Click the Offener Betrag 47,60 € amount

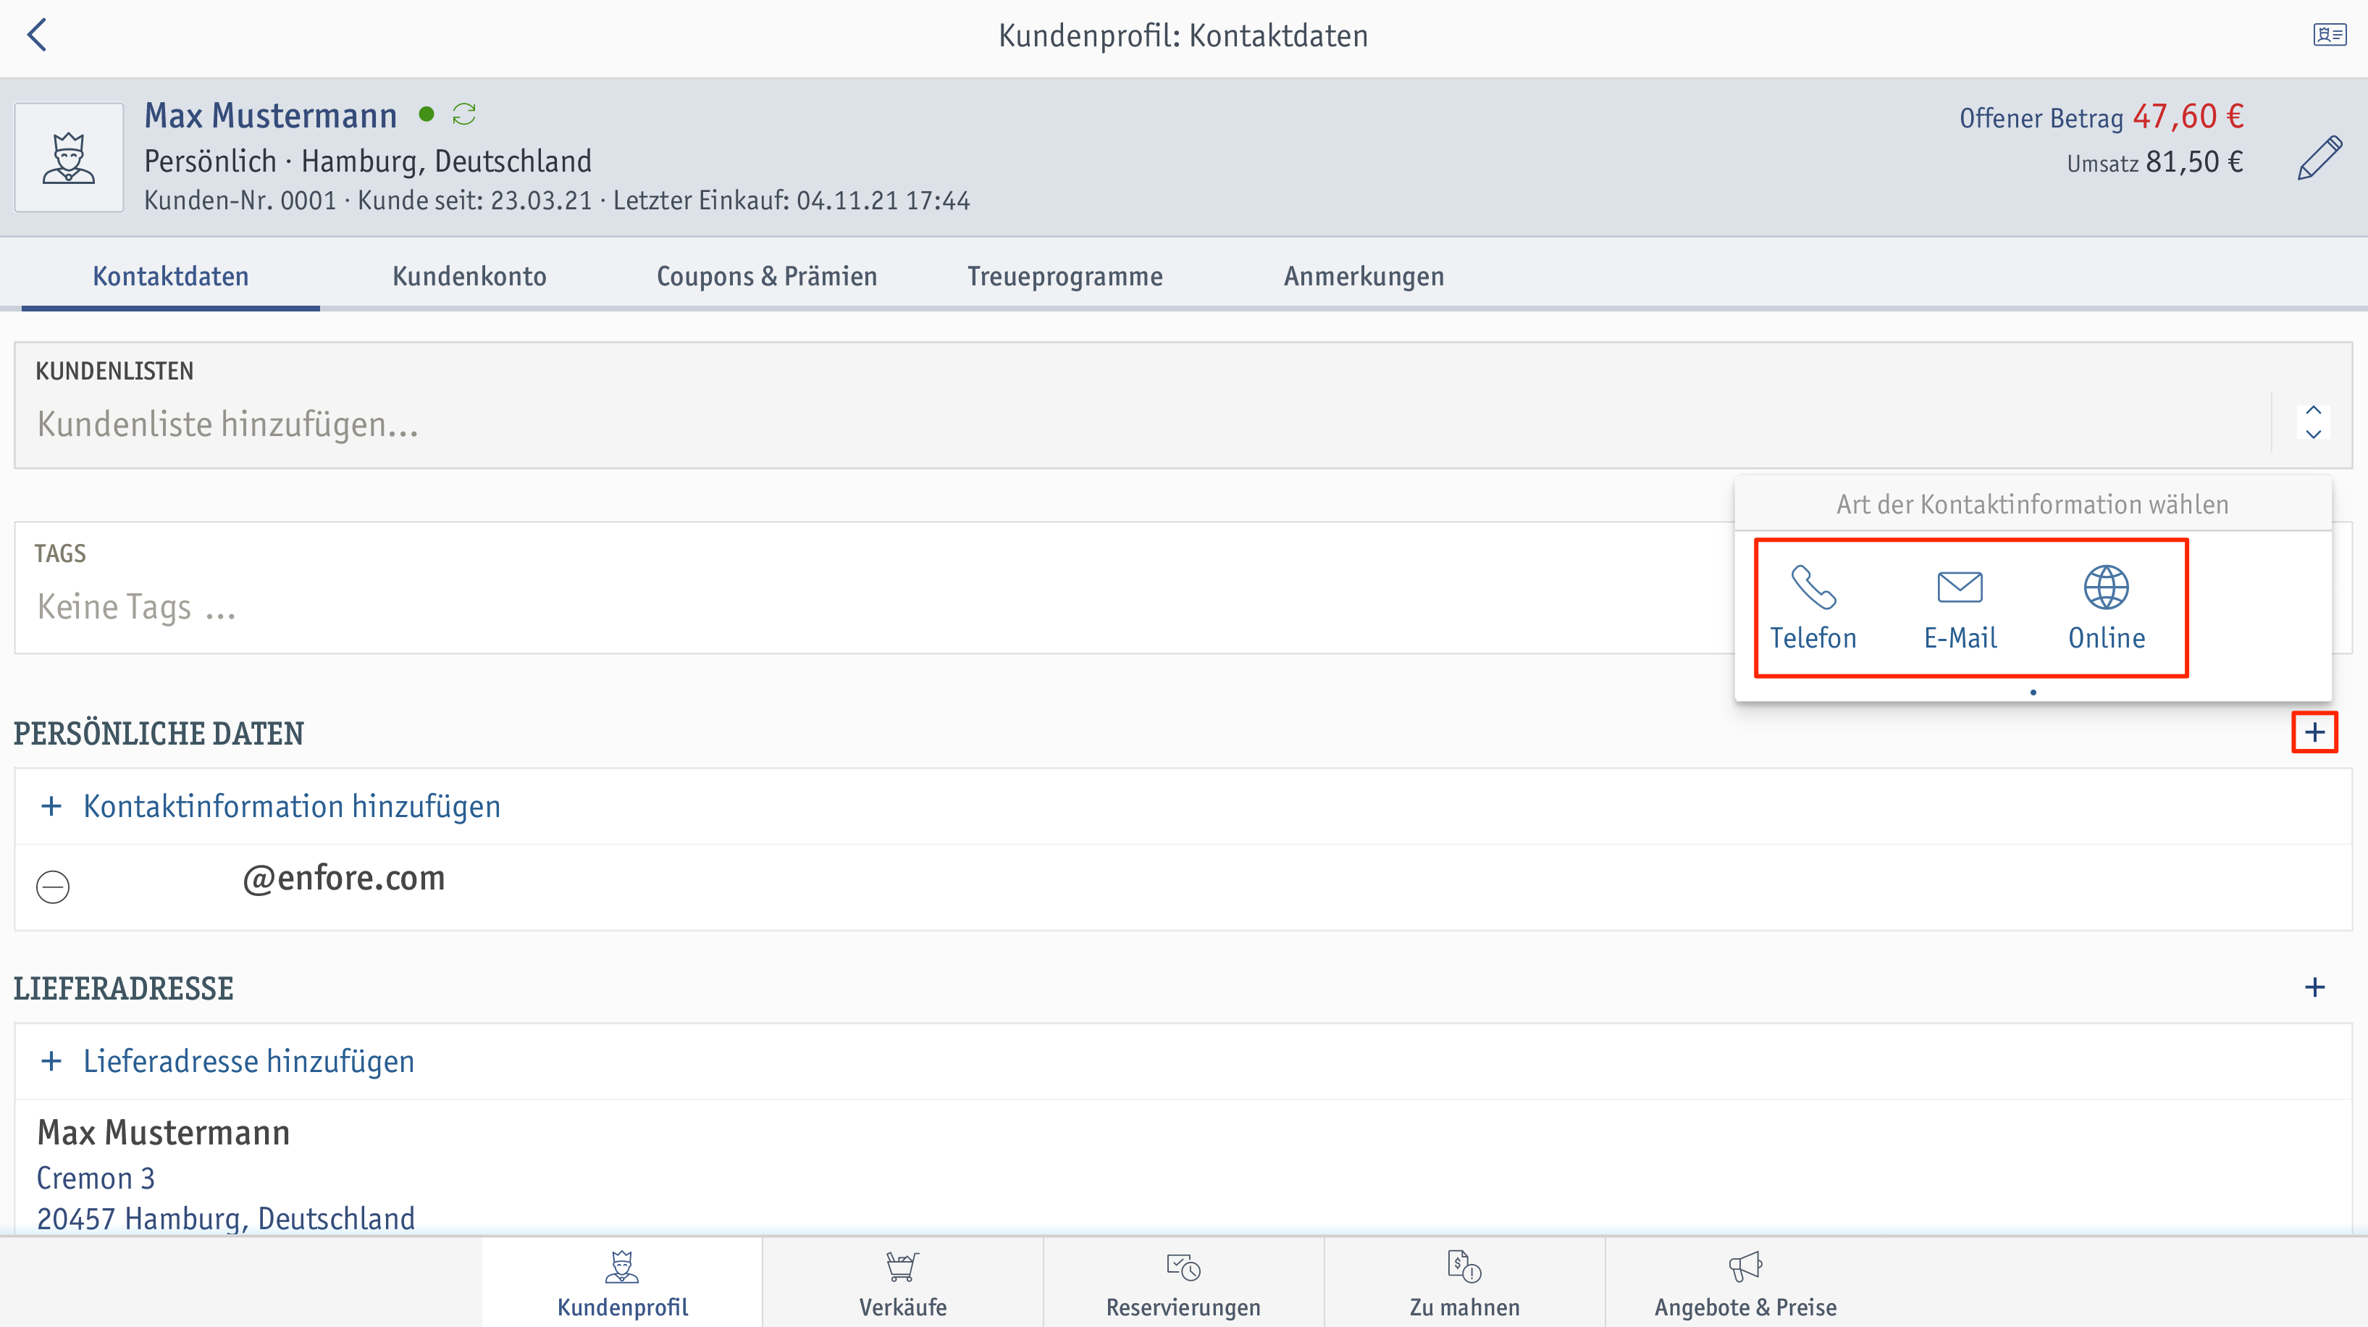click(2102, 117)
